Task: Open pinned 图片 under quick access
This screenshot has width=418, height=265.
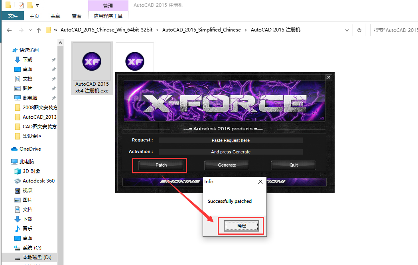Action: (x=28, y=88)
